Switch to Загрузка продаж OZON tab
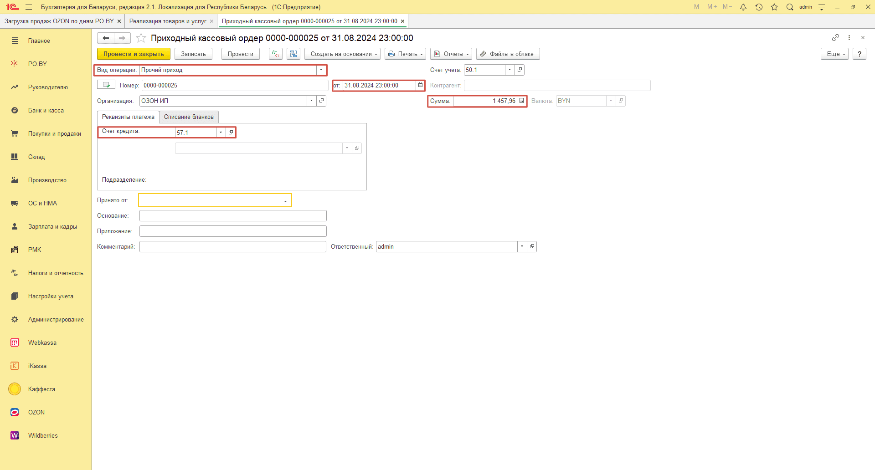The height and width of the screenshot is (470, 875). tap(59, 21)
